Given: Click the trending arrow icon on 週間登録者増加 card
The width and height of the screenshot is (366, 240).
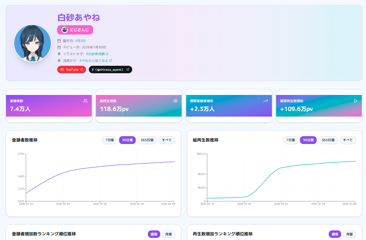Looking at the screenshot, I should point(266,101).
